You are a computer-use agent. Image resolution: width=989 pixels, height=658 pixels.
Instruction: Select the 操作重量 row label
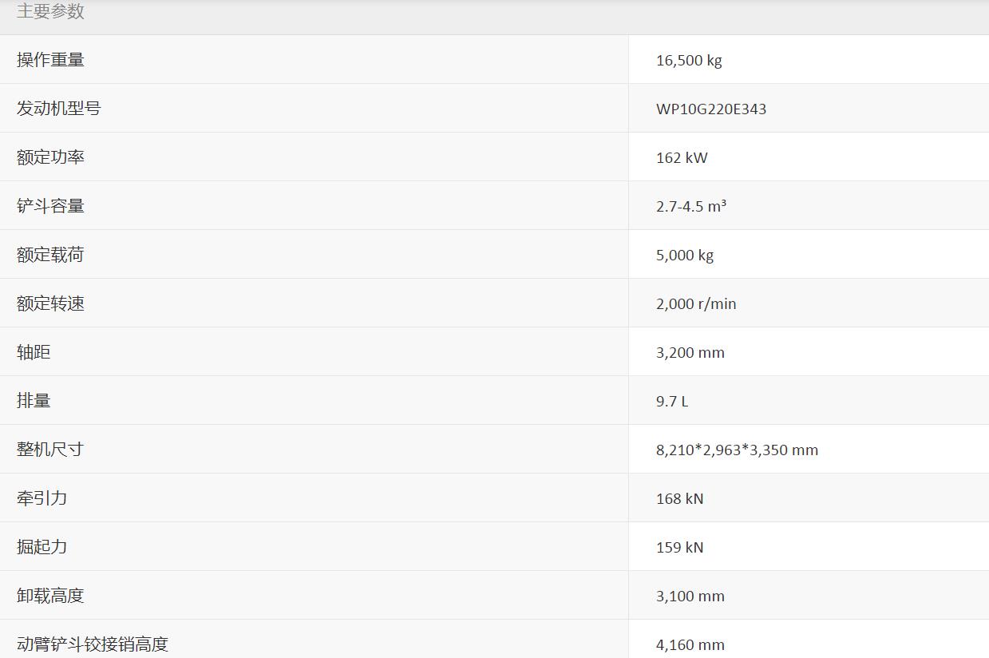pos(50,60)
